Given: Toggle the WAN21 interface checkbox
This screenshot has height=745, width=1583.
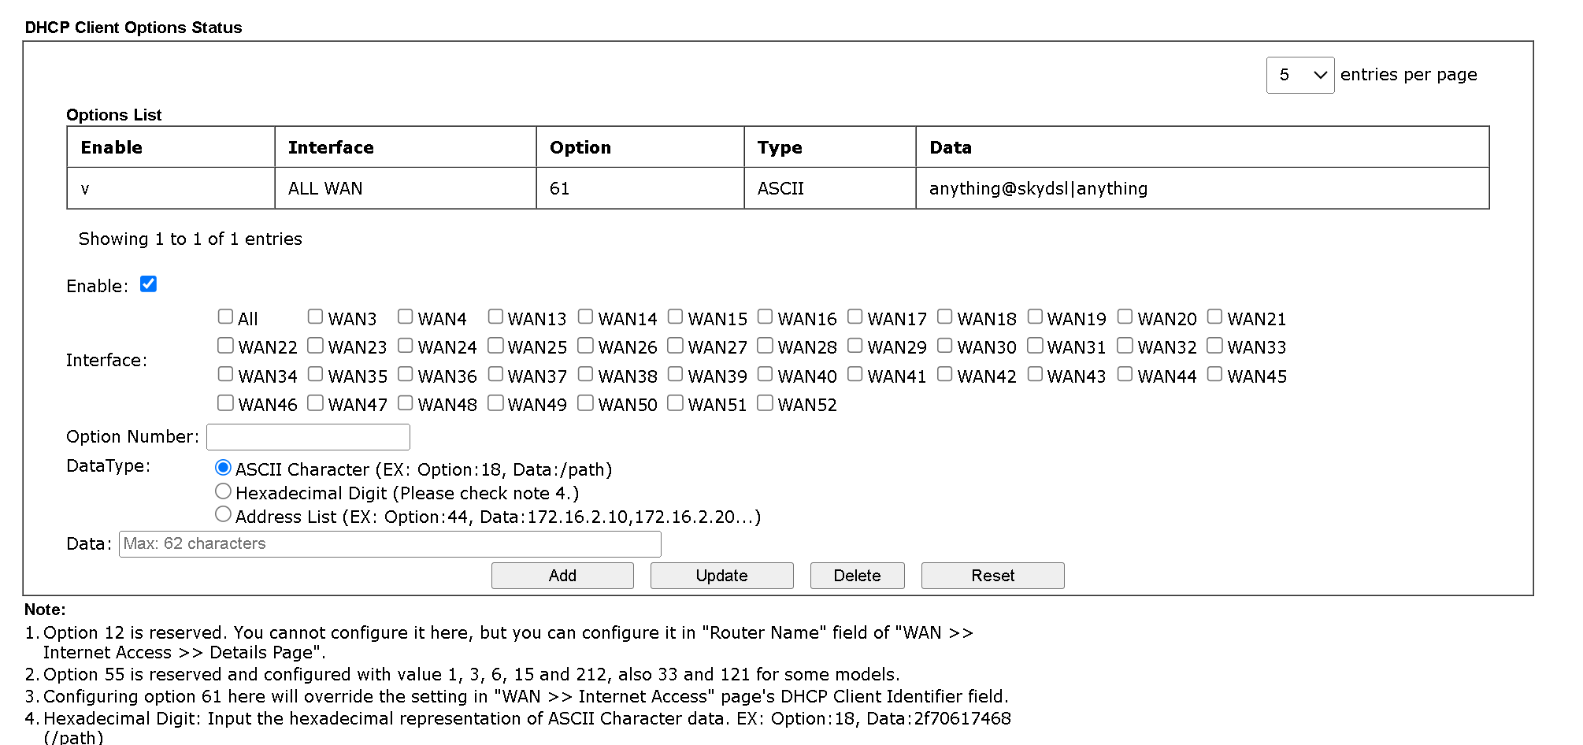Looking at the screenshot, I should click(x=1214, y=317).
